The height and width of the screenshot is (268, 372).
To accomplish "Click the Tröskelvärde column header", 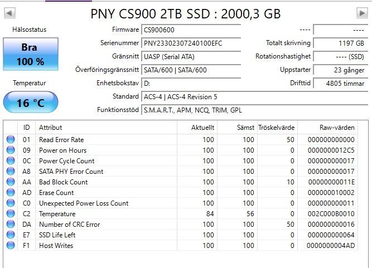I will (x=277, y=128).
